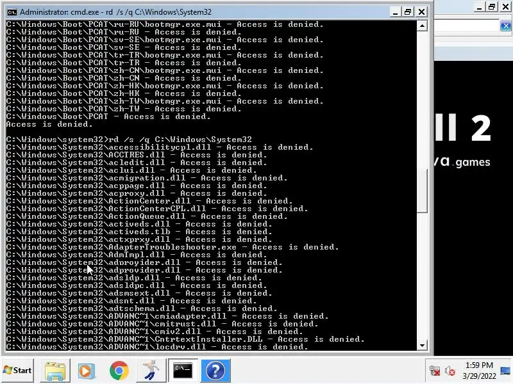513x384 pixels.
Task: Click the adsnt.dll line
Action: click(131, 301)
